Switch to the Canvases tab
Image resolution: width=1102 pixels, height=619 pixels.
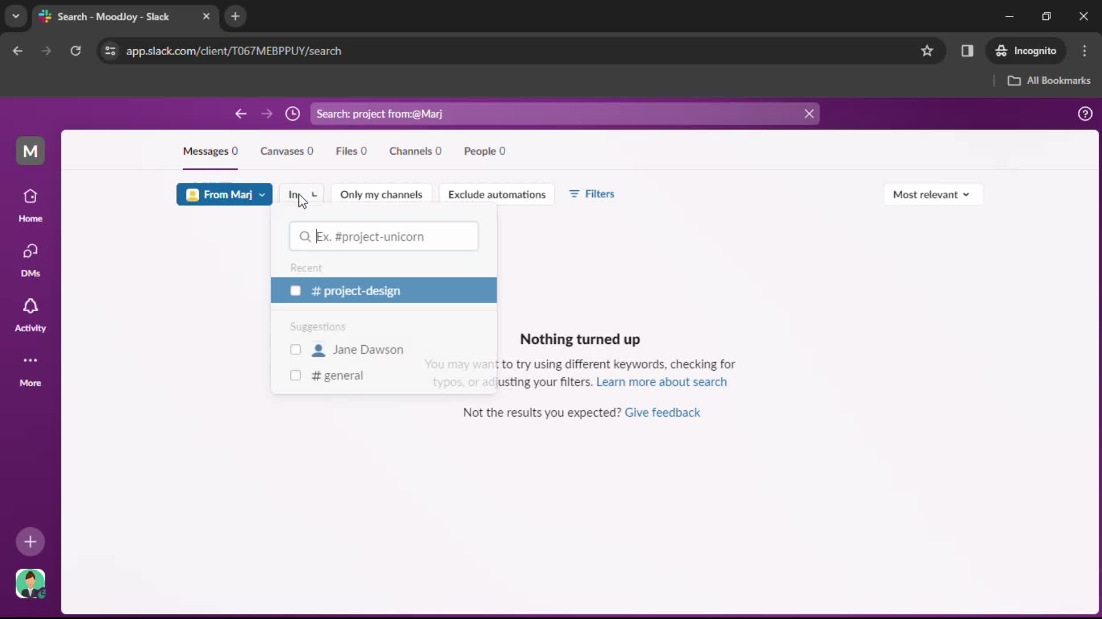(286, 150)
